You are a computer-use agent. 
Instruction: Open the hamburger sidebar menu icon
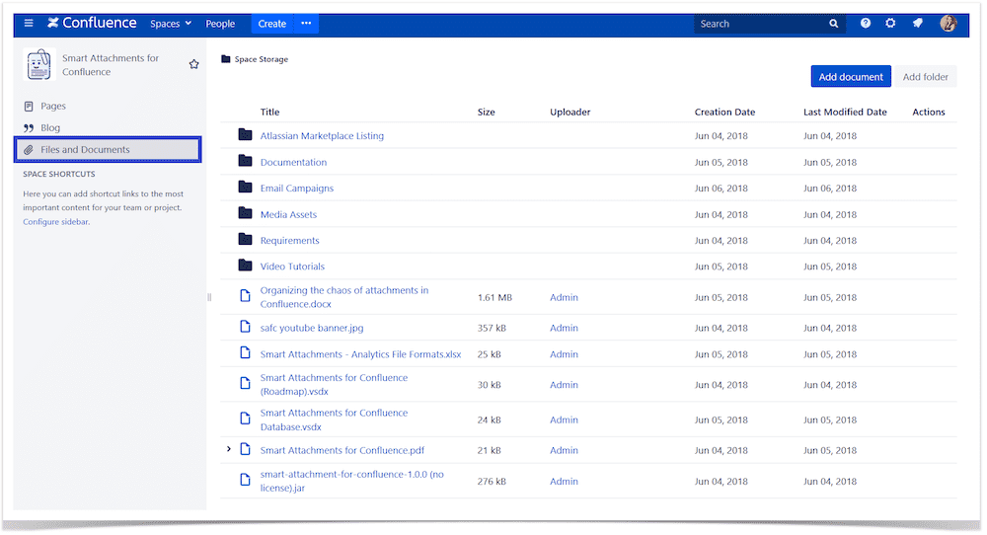[x=29, y=24]
